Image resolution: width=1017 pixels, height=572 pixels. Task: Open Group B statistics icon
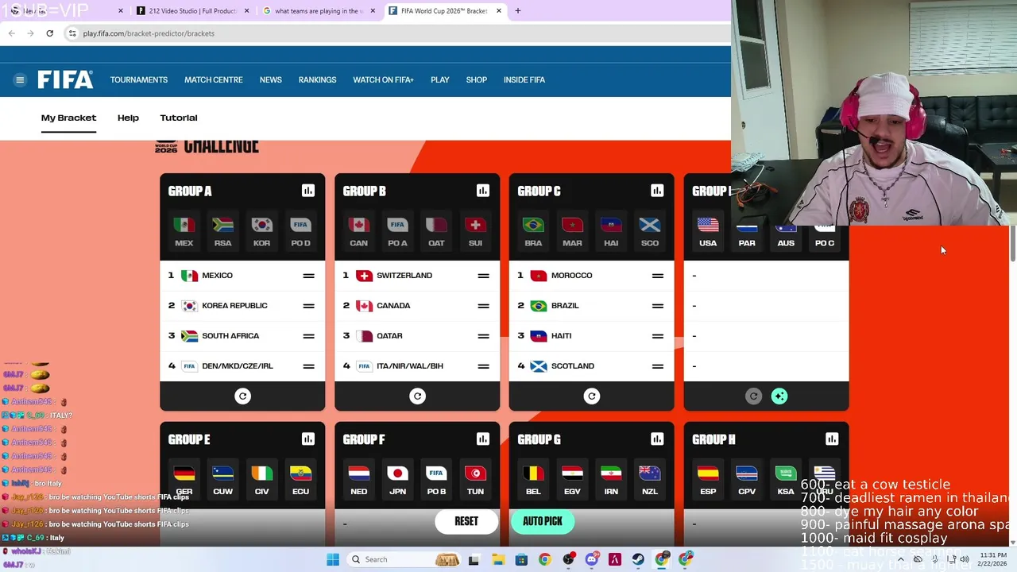(x=482, y=191)
